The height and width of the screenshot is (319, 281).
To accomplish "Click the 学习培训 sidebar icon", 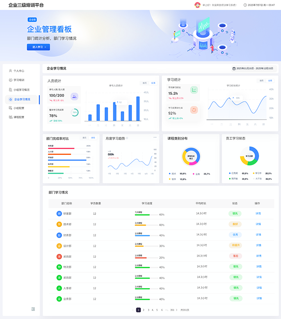I will 11,80.
